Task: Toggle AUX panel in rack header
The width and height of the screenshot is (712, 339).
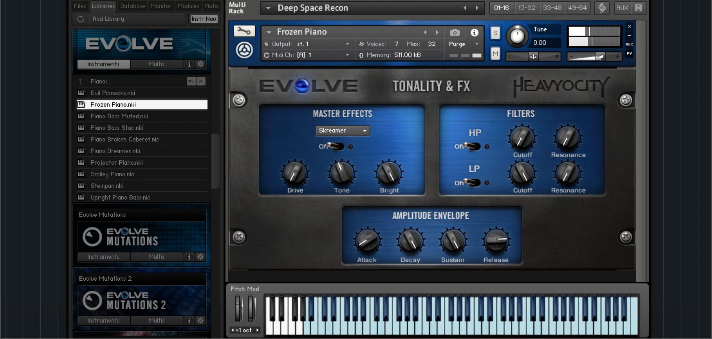Action: [x=622, y=8]
